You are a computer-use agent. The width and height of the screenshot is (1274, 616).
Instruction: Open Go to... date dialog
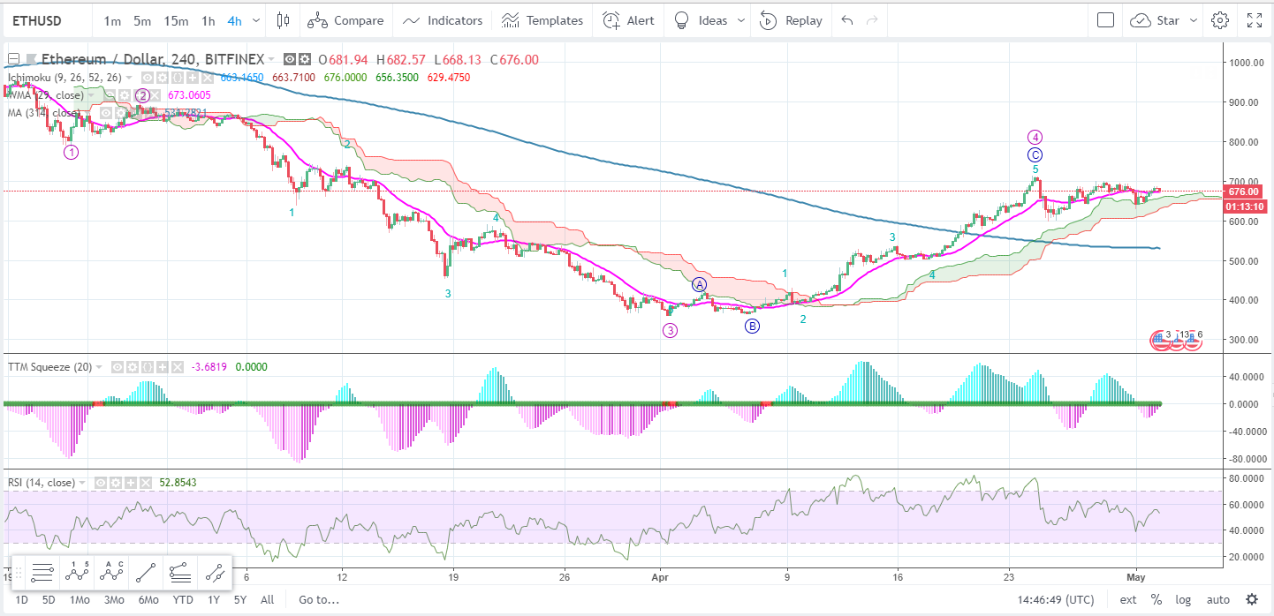[319, 599]
